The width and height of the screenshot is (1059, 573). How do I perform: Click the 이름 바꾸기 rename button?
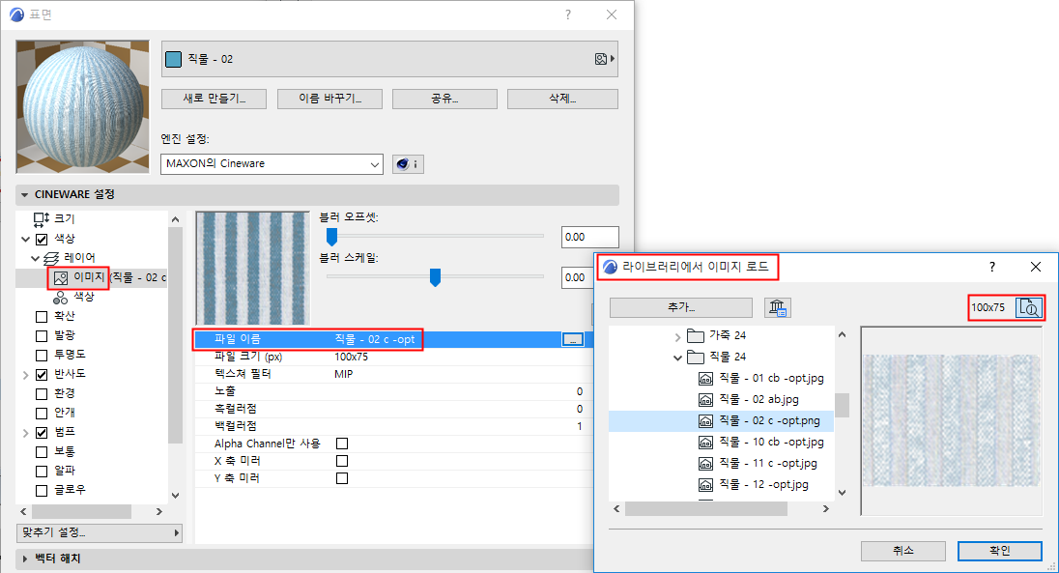click(329, 99)
